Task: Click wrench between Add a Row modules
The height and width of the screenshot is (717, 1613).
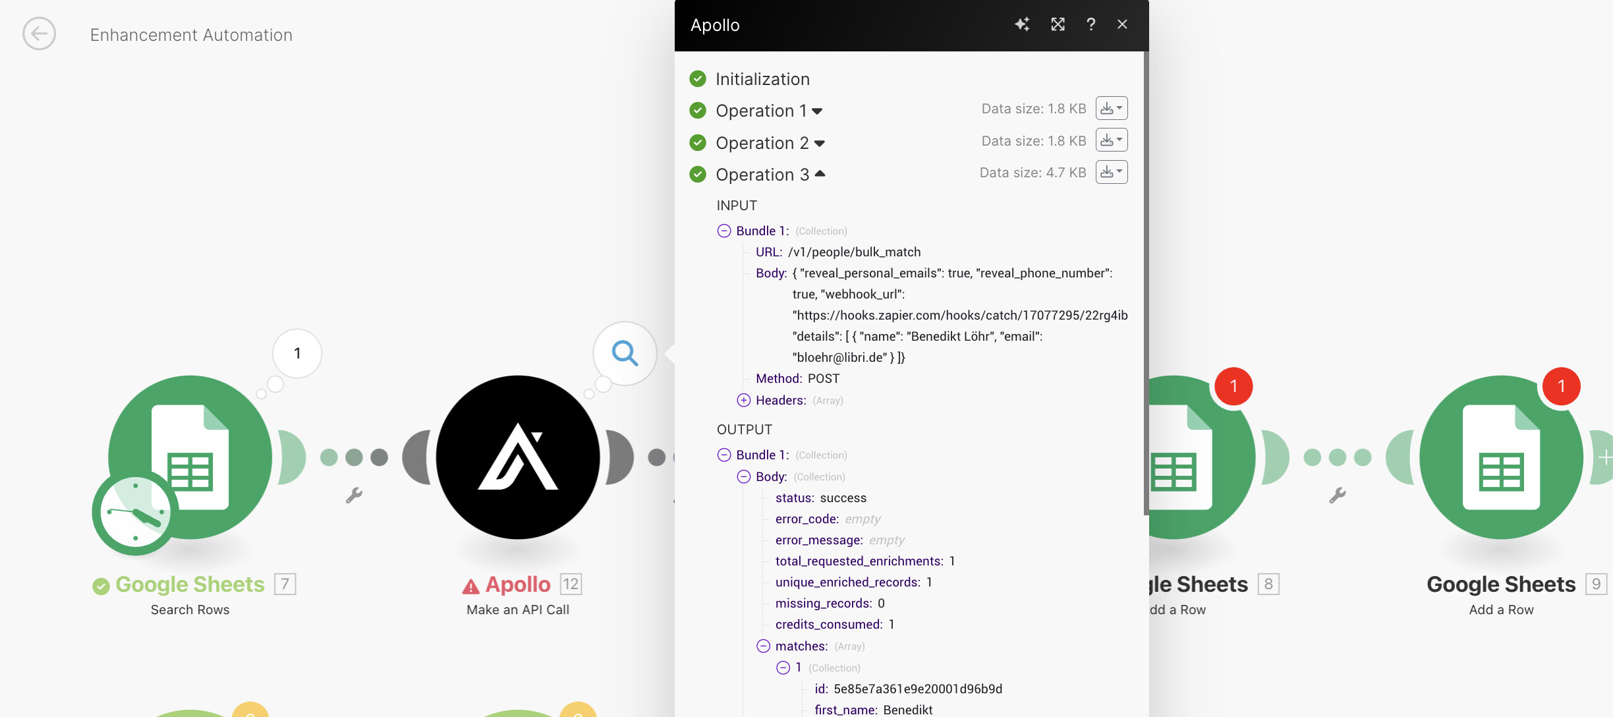Action: click(1337, 496)
